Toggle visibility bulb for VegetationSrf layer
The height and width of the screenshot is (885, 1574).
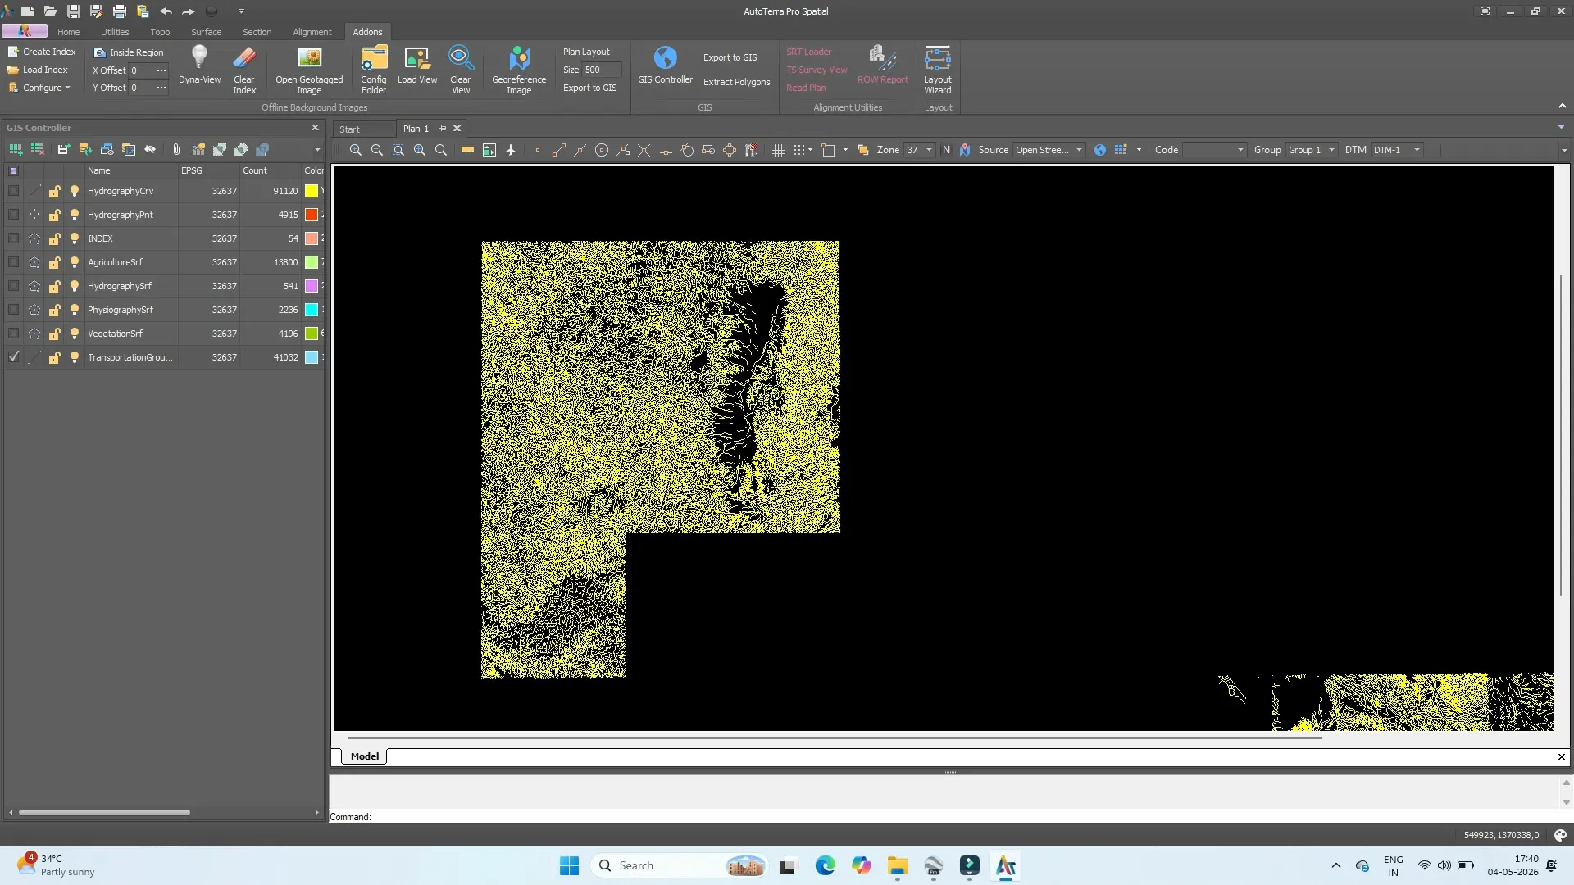[75, 334]
